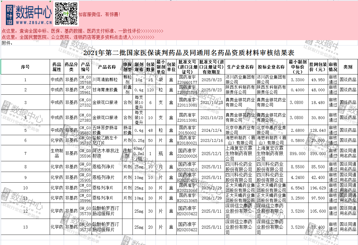The image size is (358, 245).
Task: Select the 挂网包装价 column header
Action: (x=318, y=67)
